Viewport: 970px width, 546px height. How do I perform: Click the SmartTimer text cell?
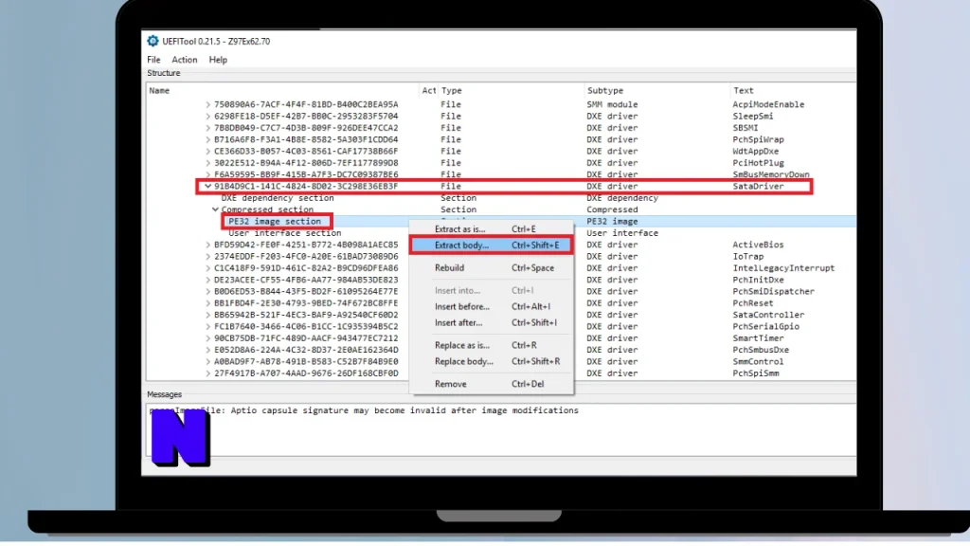(758, 338)
